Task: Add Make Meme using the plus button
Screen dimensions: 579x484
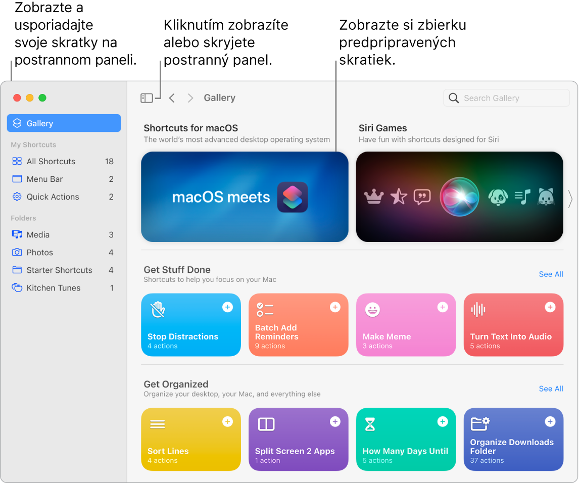Action: (x=443, y=307)
